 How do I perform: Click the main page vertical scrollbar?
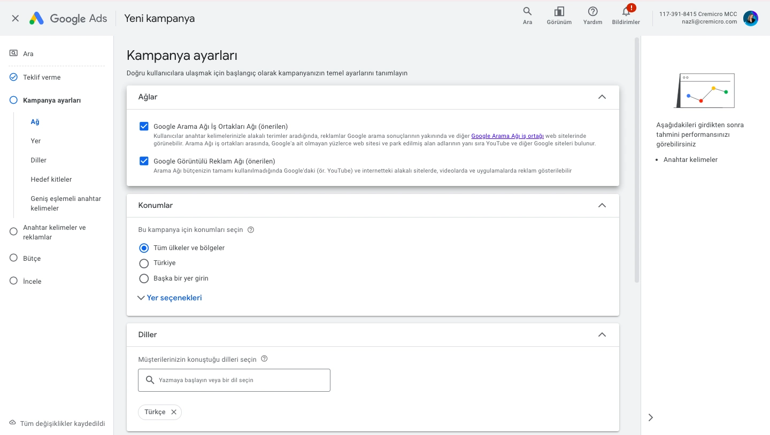[636, 159]
